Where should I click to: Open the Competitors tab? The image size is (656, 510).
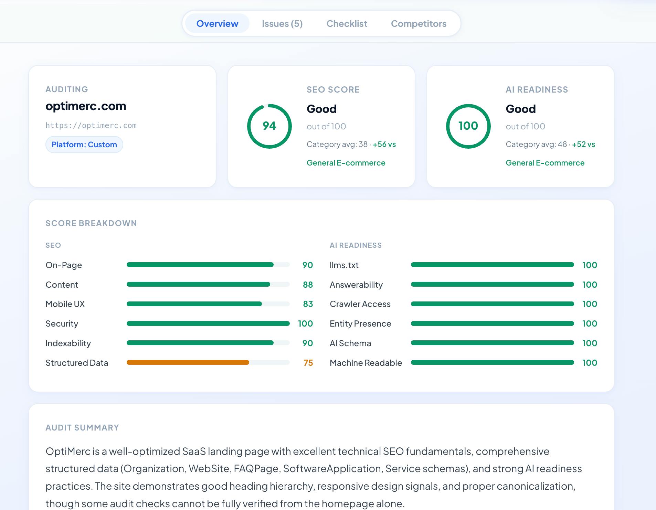[x=419, y=23]
